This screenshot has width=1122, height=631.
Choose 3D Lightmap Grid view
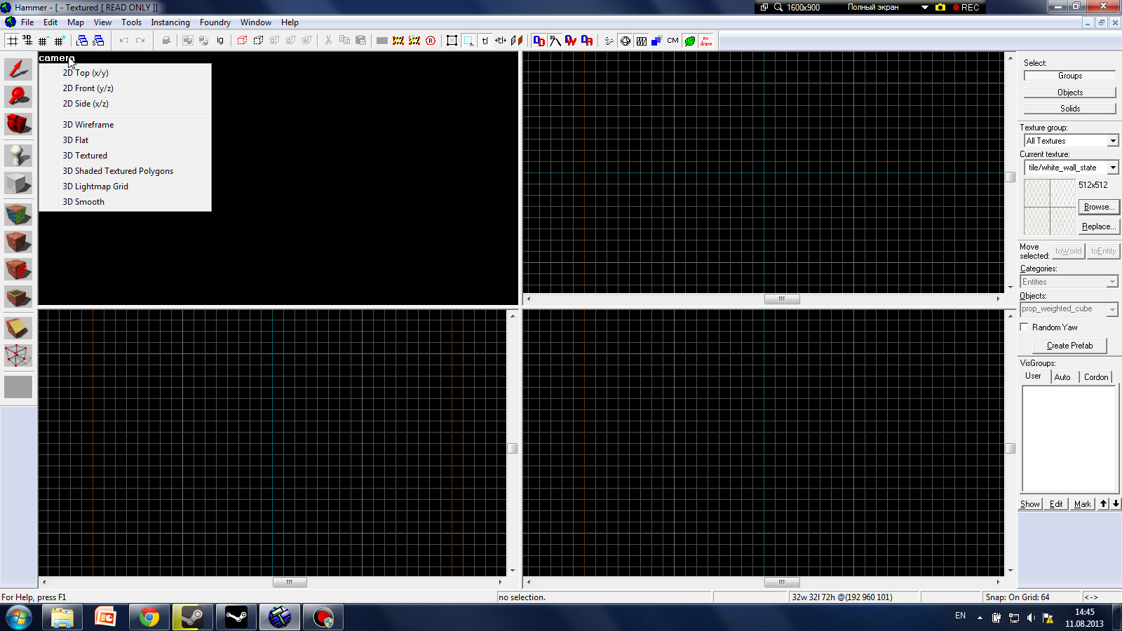click(125, 186)
